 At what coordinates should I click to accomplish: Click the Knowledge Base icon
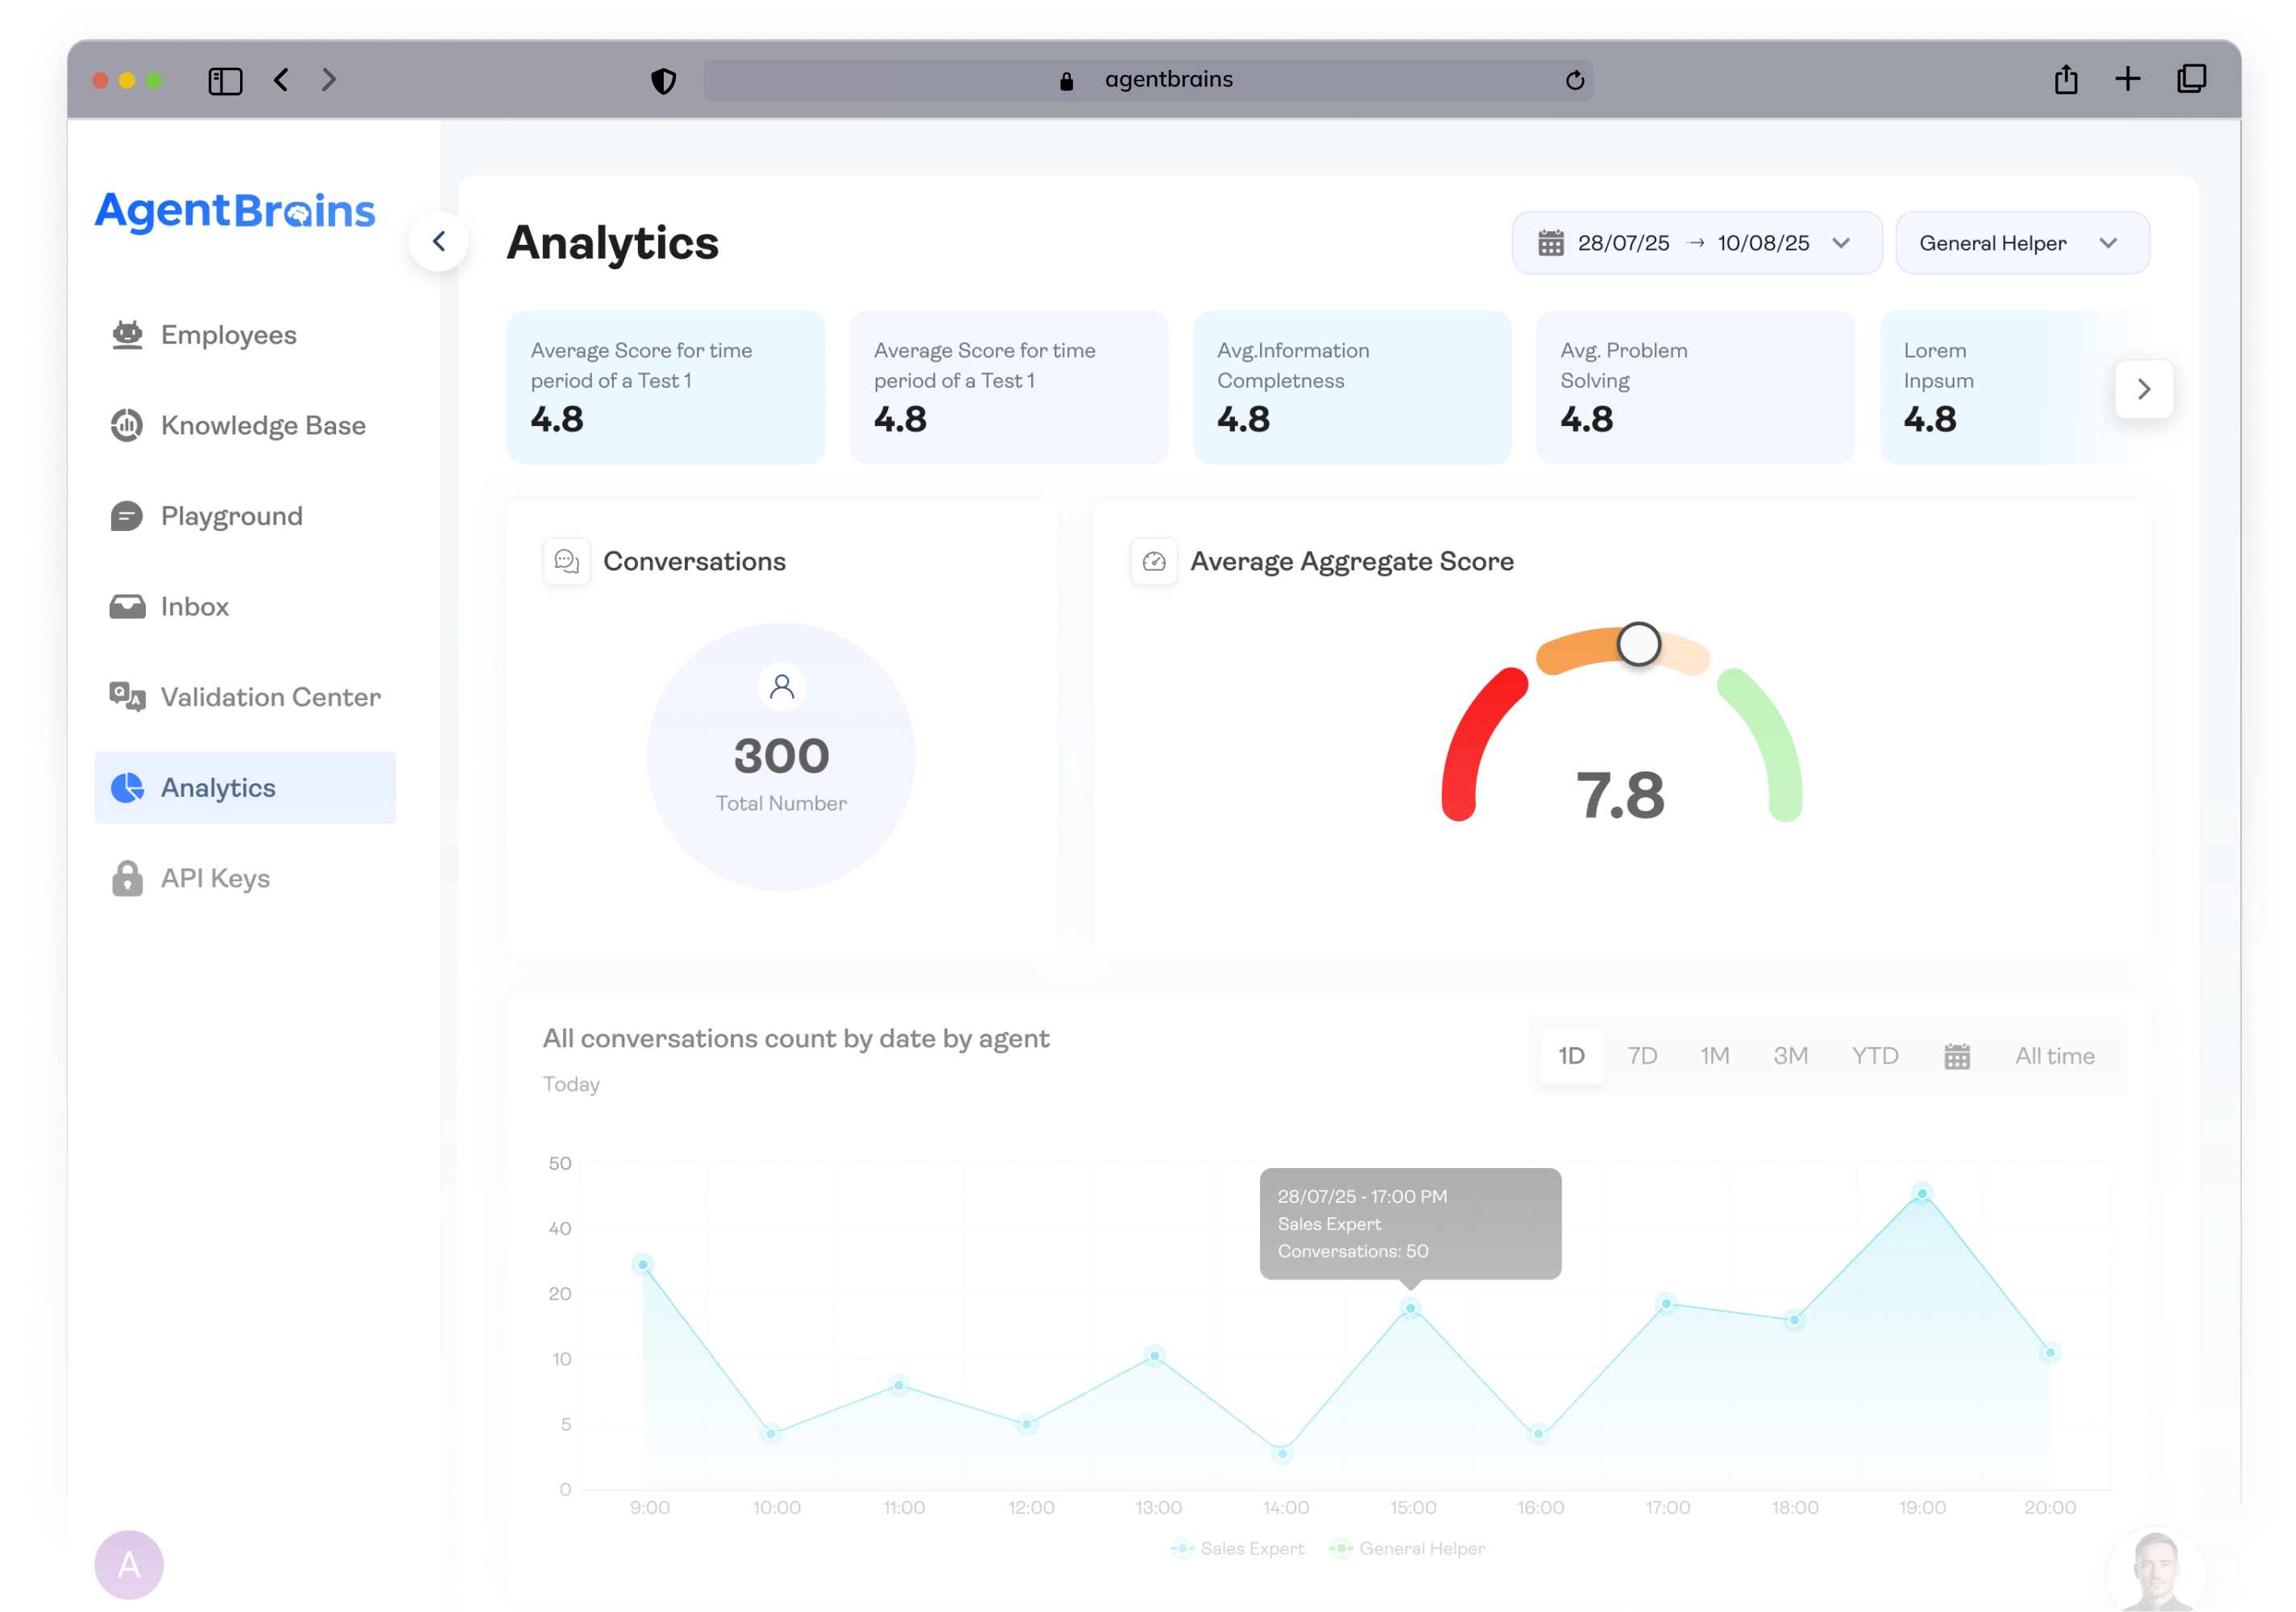(127, 425)
